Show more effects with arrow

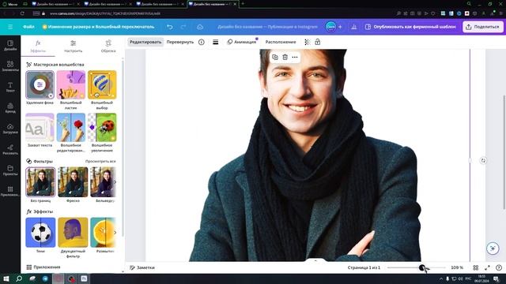[x=115, y=232]
